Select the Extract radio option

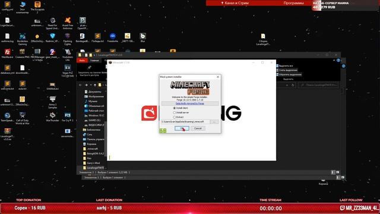[178, 117]
